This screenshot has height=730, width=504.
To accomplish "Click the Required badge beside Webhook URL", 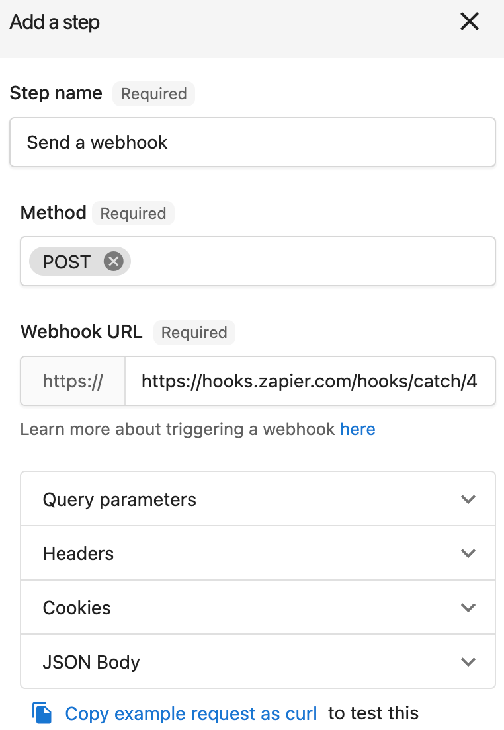I will [x=194, y=333].
